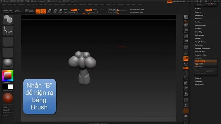Click the Xpose icon at shelf bottom
This screenshot has height=124, width=221.
[186, 122]
